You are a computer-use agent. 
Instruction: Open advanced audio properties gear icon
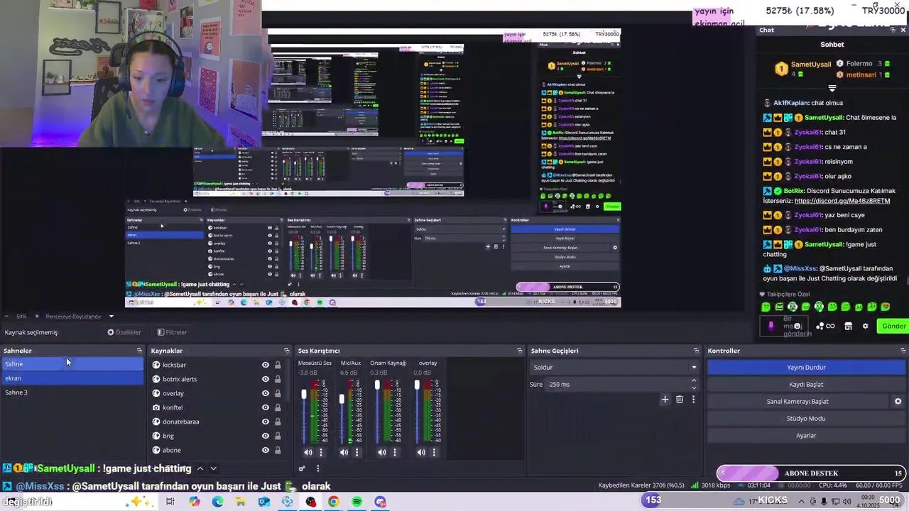tap(302, 468)
